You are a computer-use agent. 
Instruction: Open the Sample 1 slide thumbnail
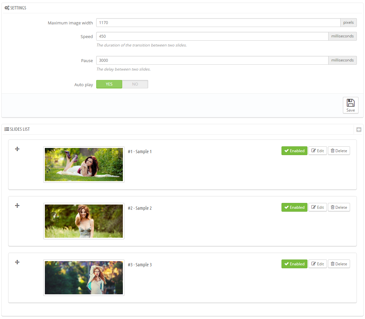pos(84,165)
